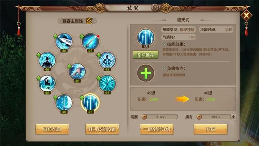
Task: Add more coins with plus button
Action: pos(233,117)
